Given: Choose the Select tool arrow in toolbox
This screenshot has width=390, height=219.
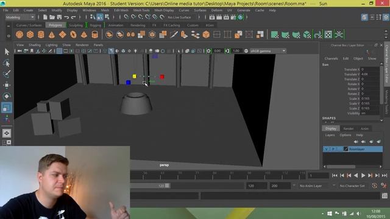Looking at the screenshot, I should point(7,52).
